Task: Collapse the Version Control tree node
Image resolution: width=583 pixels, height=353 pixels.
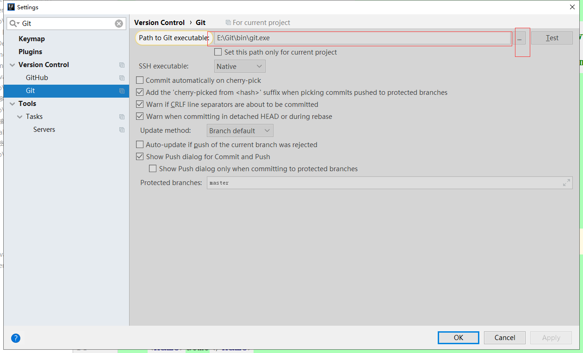Action: 12,65
